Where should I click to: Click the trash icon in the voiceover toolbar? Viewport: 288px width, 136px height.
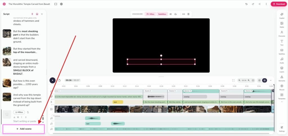click(188, 14)
